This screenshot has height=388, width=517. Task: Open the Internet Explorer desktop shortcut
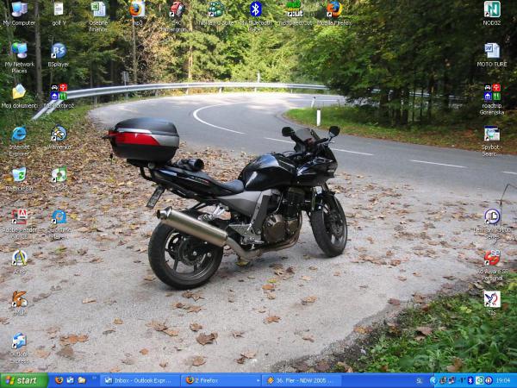(19, 134)
